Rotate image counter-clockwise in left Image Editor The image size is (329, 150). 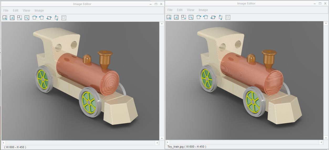[x=41, y=18]
